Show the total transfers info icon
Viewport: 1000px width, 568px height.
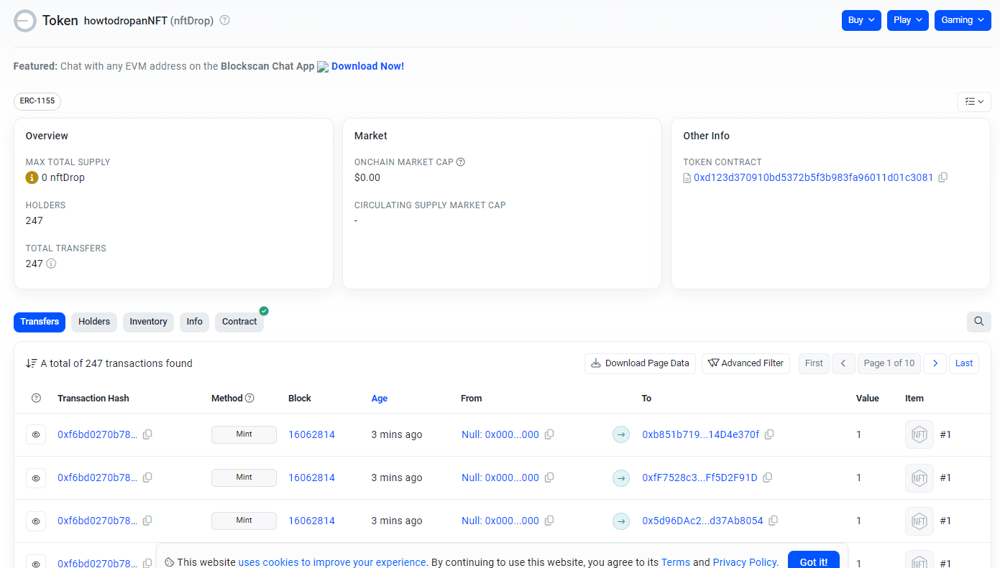click(x=51, y=264)
